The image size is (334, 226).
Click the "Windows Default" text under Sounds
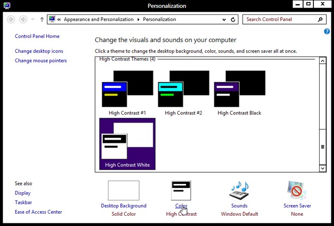239,214
